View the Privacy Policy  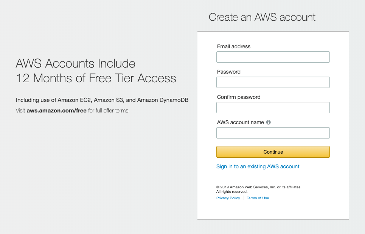228,198
